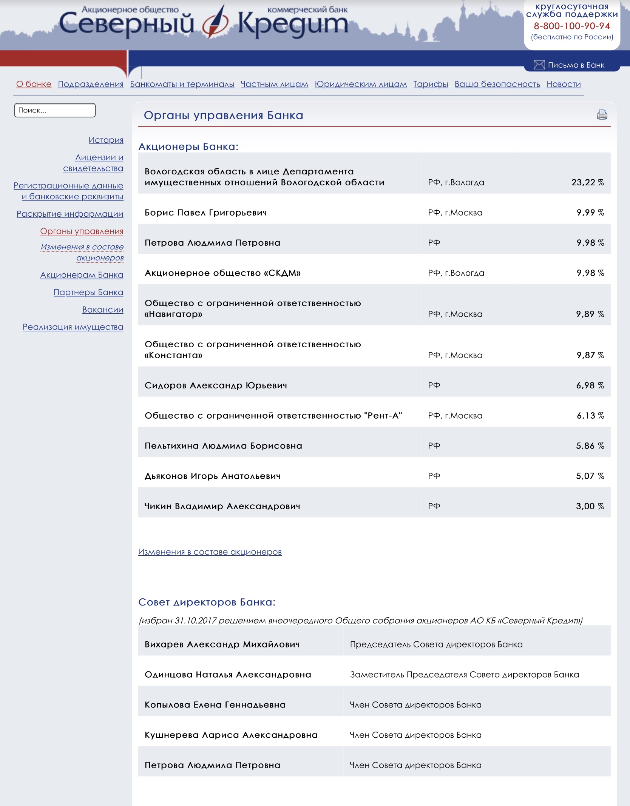
Task: Click the printer icon beside page title
Action: [x=602, y=115]
